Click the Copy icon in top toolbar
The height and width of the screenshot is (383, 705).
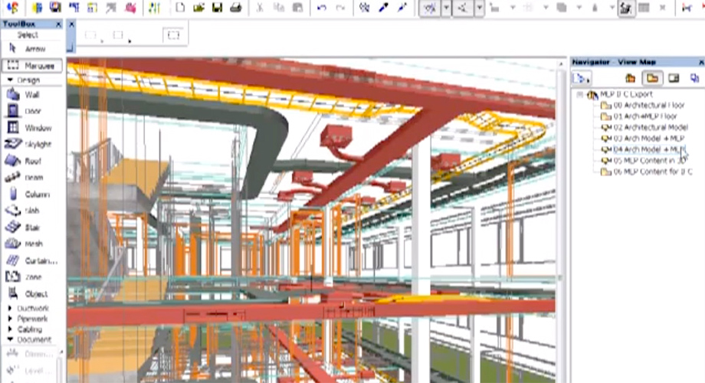click(279, 8)
